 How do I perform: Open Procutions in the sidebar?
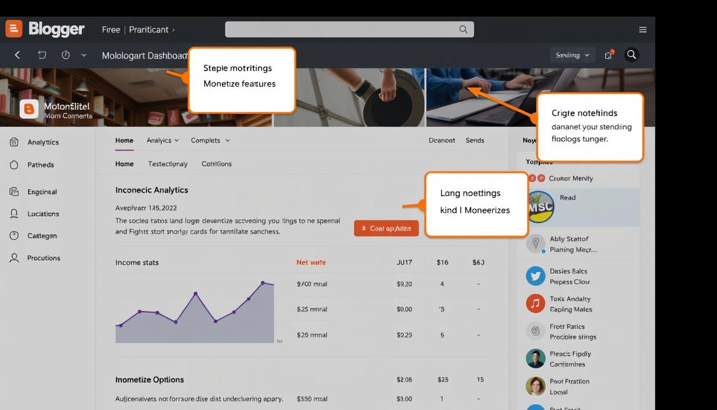coord(44,258)
